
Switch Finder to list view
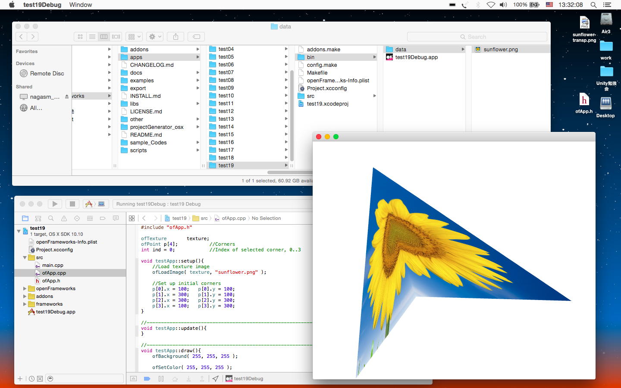point(92,37)
